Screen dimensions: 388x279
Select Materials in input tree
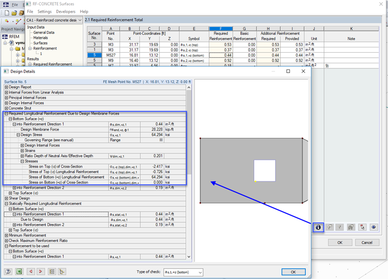(x=40, y=38)
